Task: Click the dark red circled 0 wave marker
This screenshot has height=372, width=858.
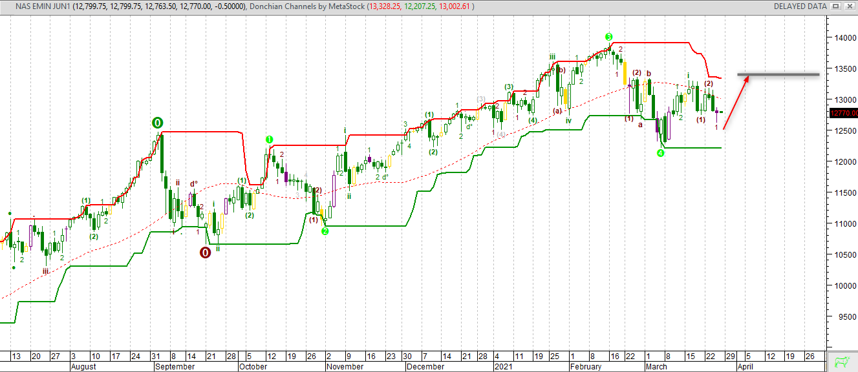Action: 205,253
